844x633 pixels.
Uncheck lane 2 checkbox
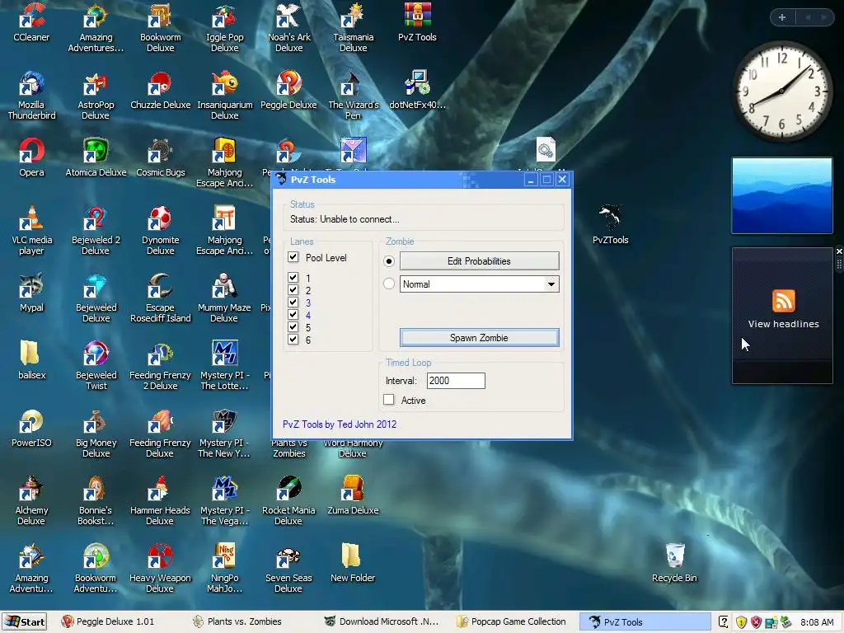point(293,290)
